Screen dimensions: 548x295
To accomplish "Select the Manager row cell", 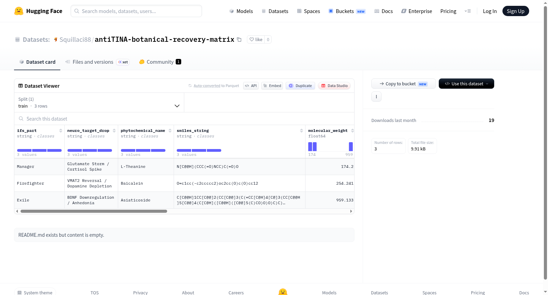I will (39, 167).
